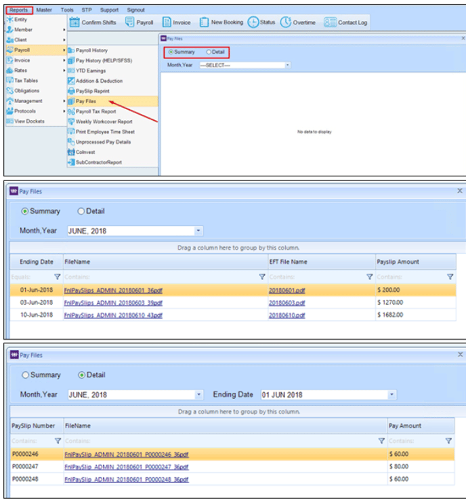Click the EFT File Name filter icon
This screenshot has width=466, height=500.
coord(369,277)
